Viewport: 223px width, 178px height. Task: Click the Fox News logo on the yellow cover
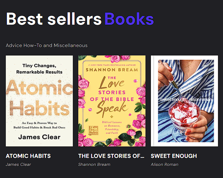tap(93, 130)
